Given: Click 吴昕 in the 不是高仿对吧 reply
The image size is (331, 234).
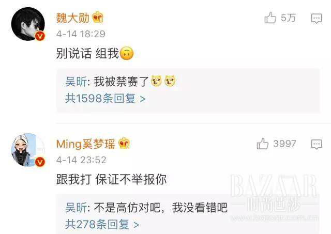Looking at the screenshot, I should coord(76,208).
